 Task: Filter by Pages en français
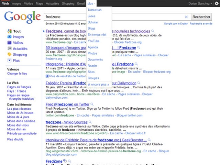point(19,87)
